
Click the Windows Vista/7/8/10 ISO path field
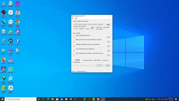[90, 42]
